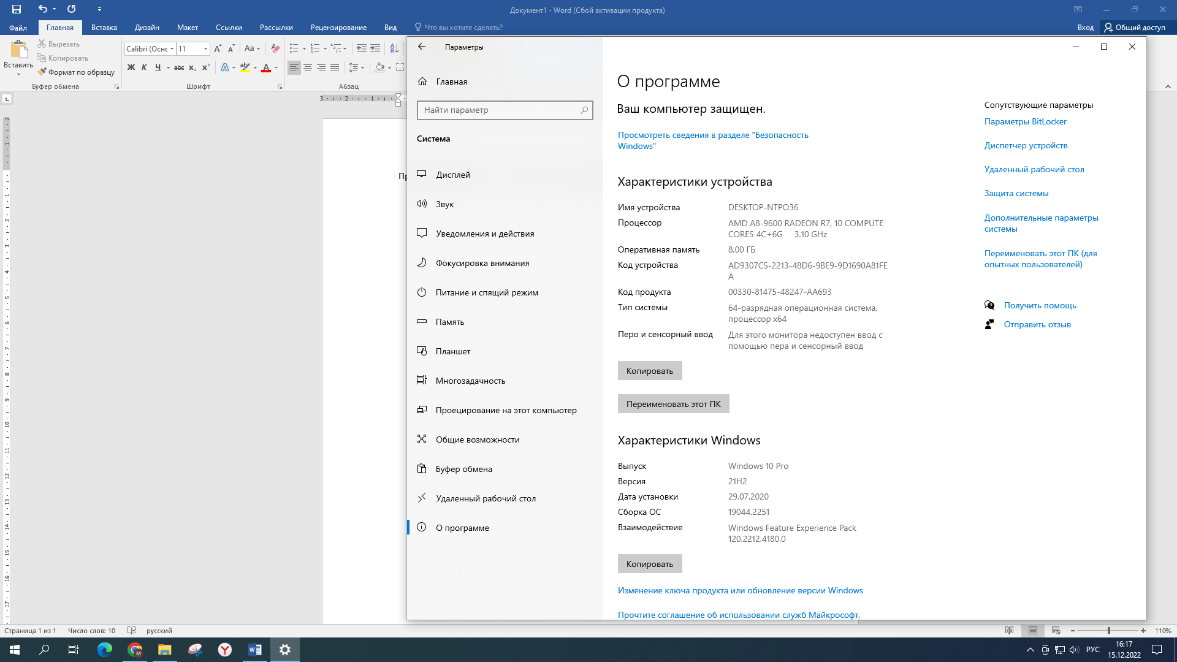
Task: Click text highlight color yellow marker
Action: pyautogui.click(x=245, y=67)
